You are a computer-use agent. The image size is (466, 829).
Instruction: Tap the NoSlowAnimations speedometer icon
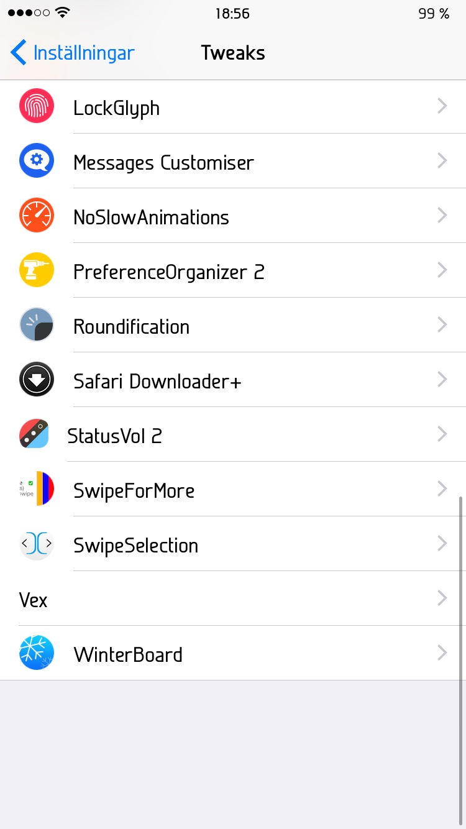click(37, 216)
